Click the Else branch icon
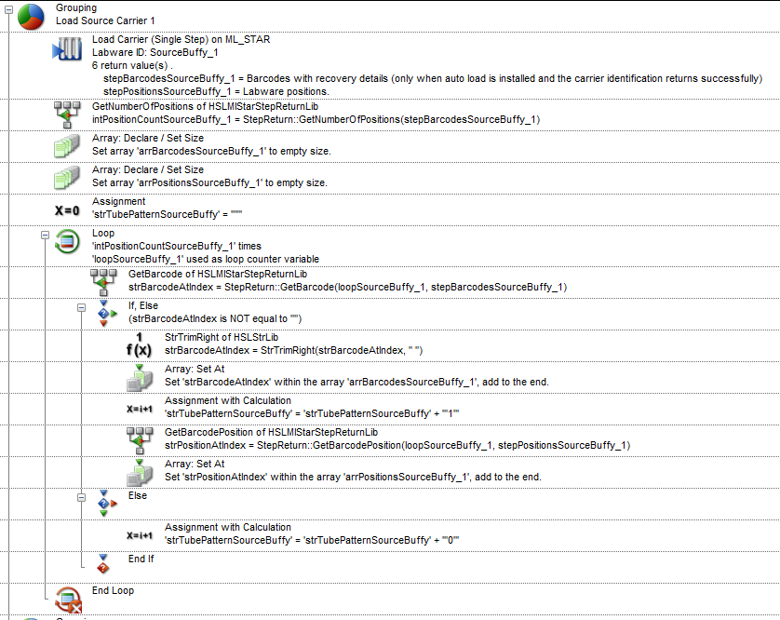The image size is (780, 620). coord(106,504)
